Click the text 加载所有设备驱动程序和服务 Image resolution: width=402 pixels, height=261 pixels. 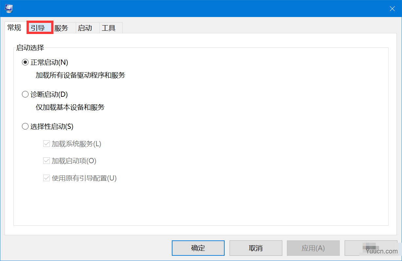pyautogui.click(x=80, y=75)
